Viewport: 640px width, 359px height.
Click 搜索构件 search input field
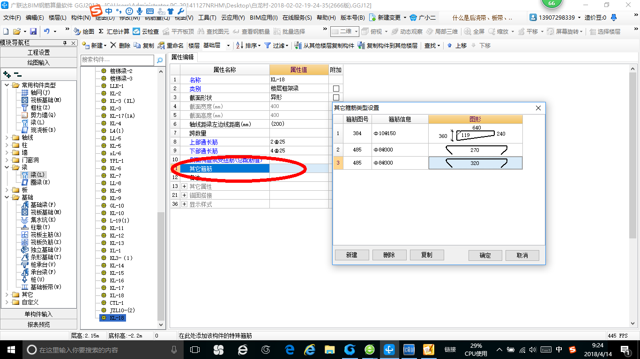pyautogui.click(x=117, y=60)
